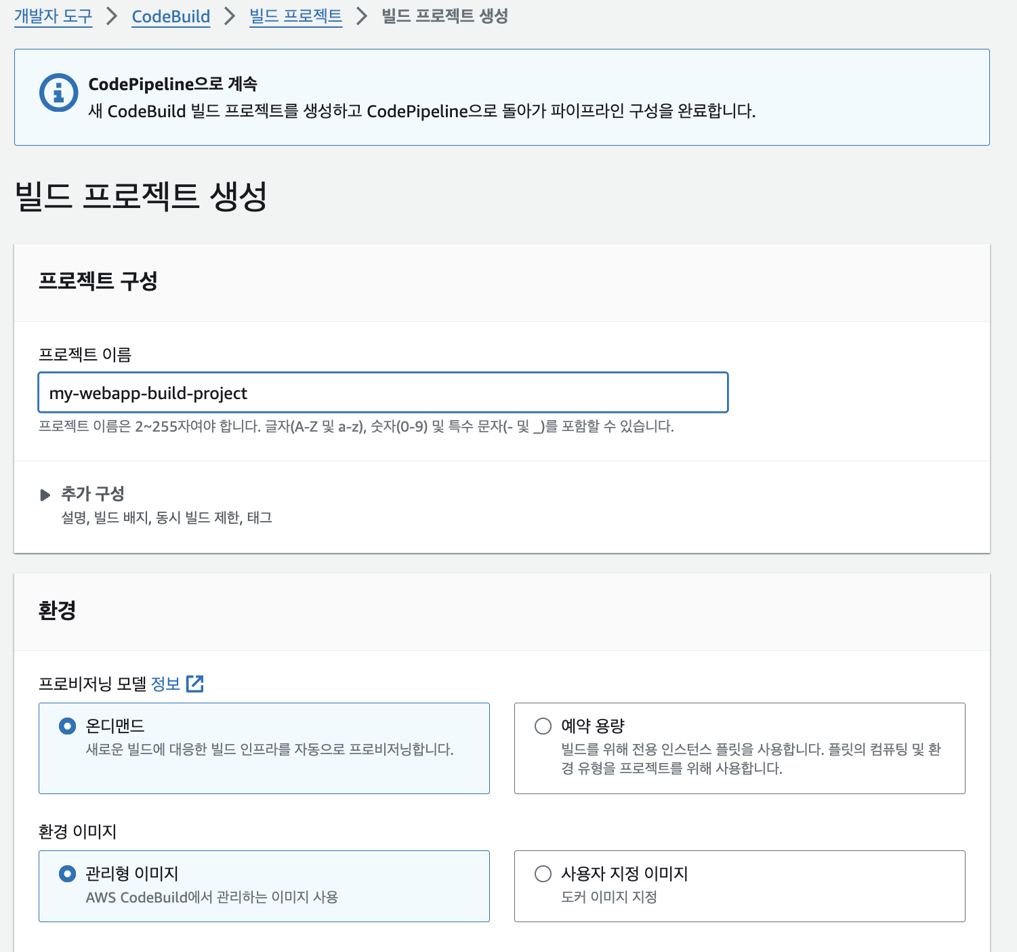Navigate to 빌드 프로젝트 breadcrumb

click(295, 16)
